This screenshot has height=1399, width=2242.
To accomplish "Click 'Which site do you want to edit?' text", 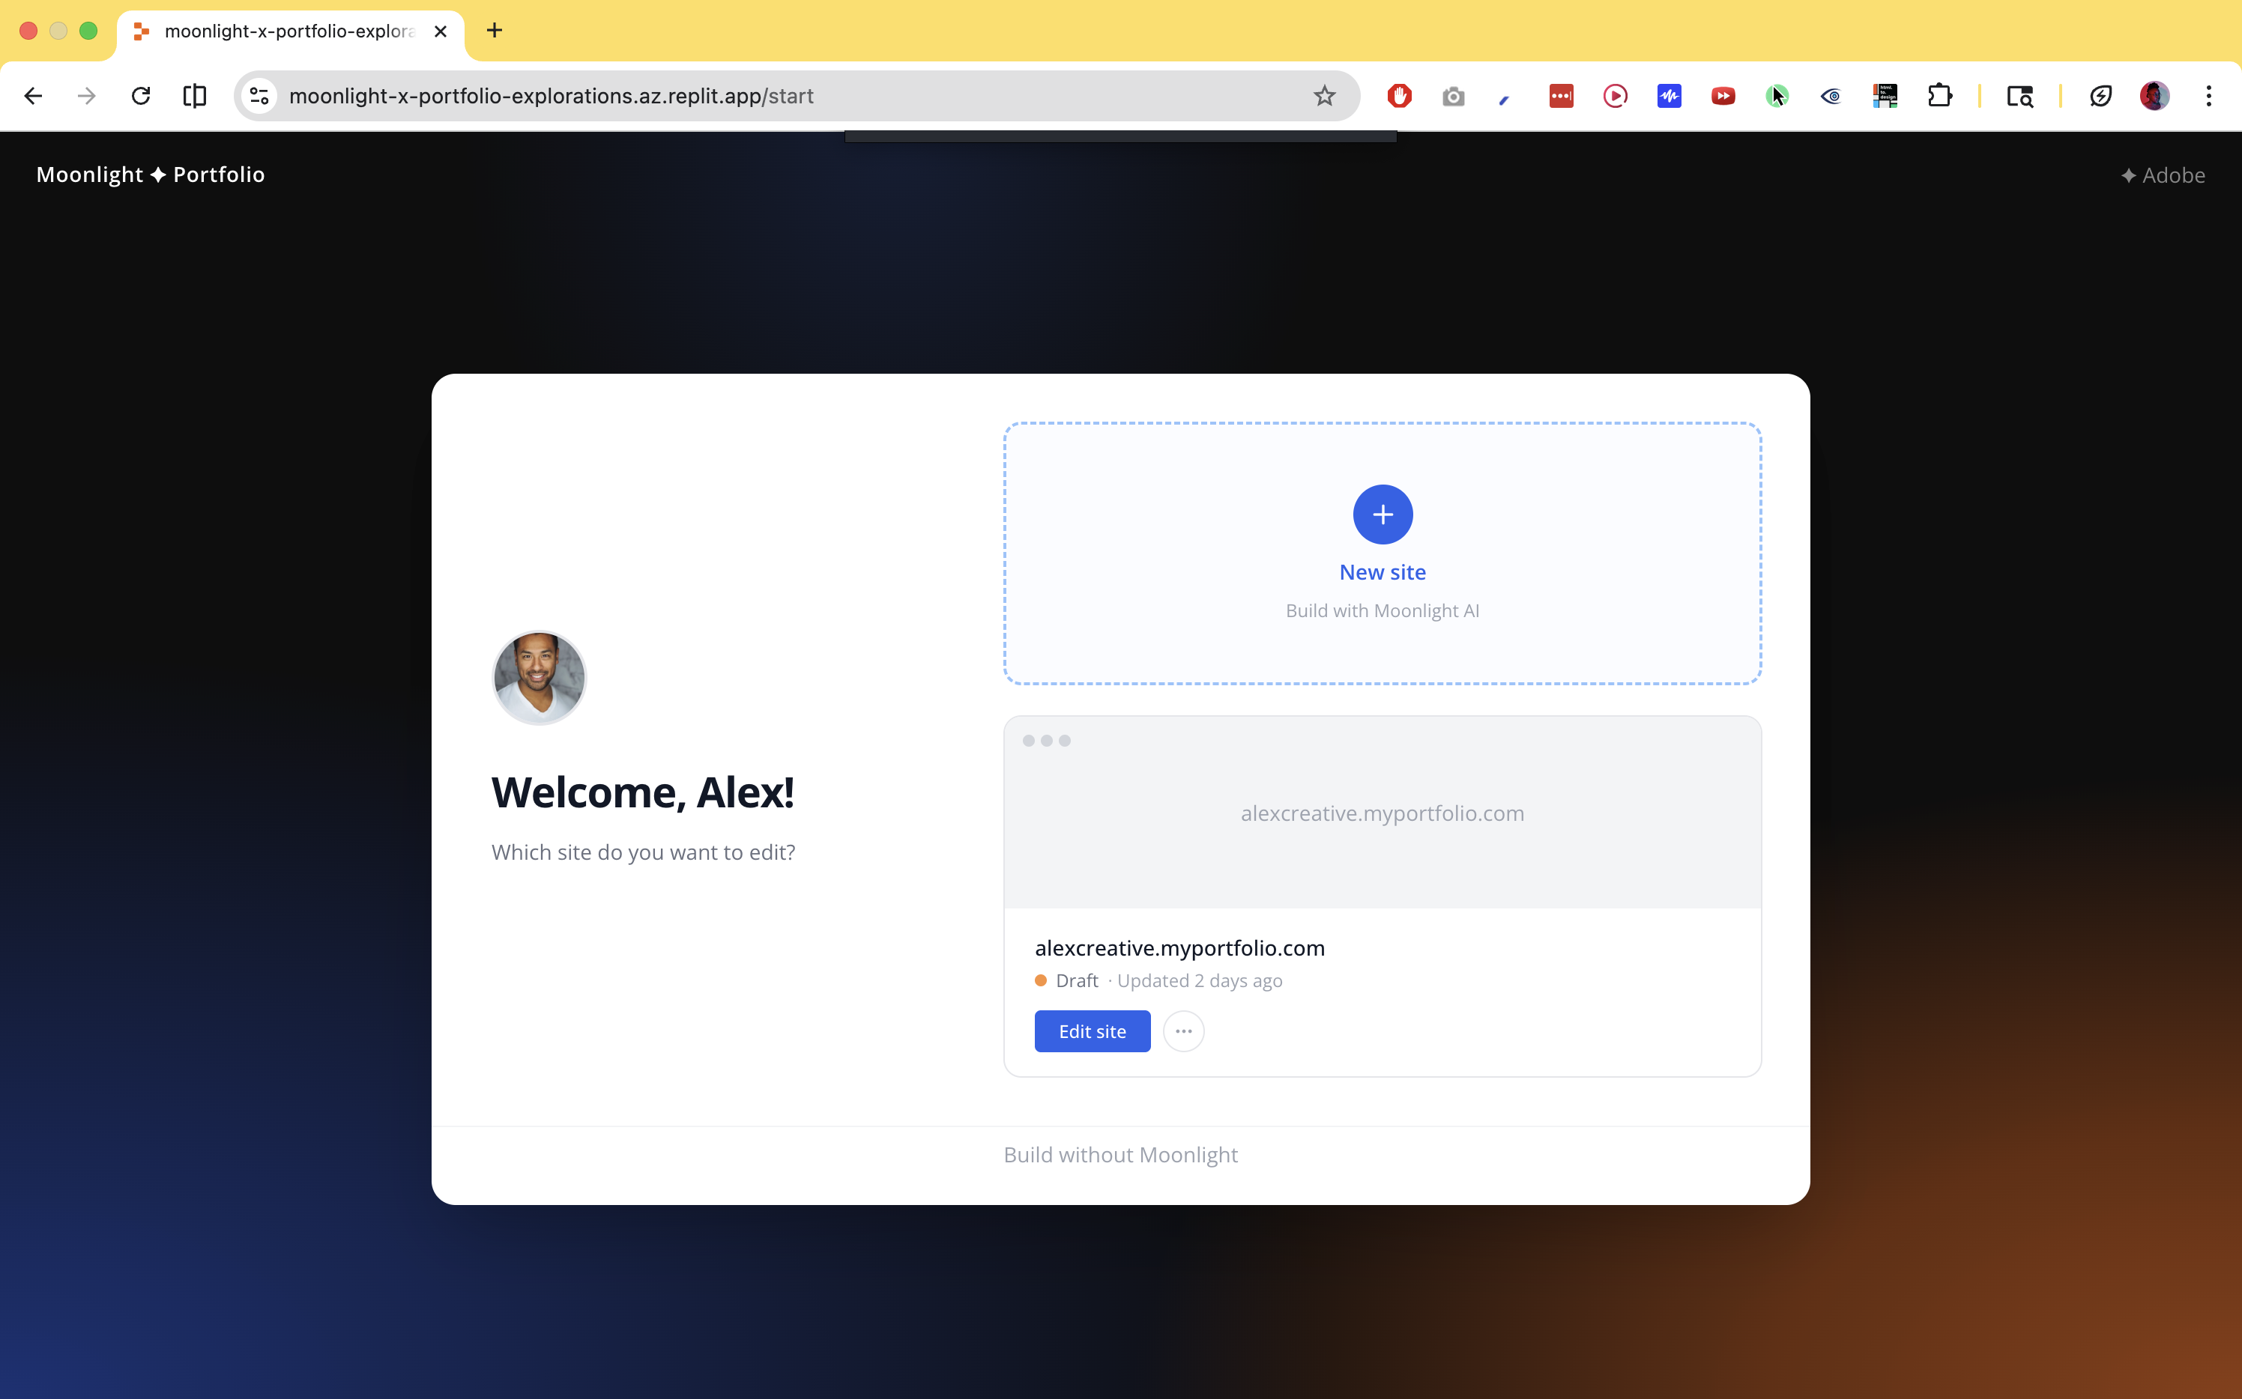I will tap(644, 852).
